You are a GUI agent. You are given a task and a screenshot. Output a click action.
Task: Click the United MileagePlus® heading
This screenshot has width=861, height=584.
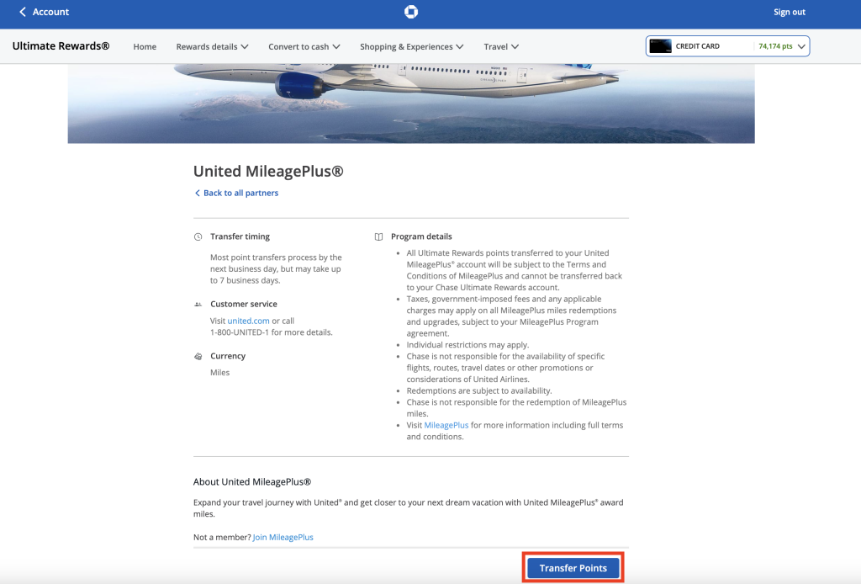268,172
